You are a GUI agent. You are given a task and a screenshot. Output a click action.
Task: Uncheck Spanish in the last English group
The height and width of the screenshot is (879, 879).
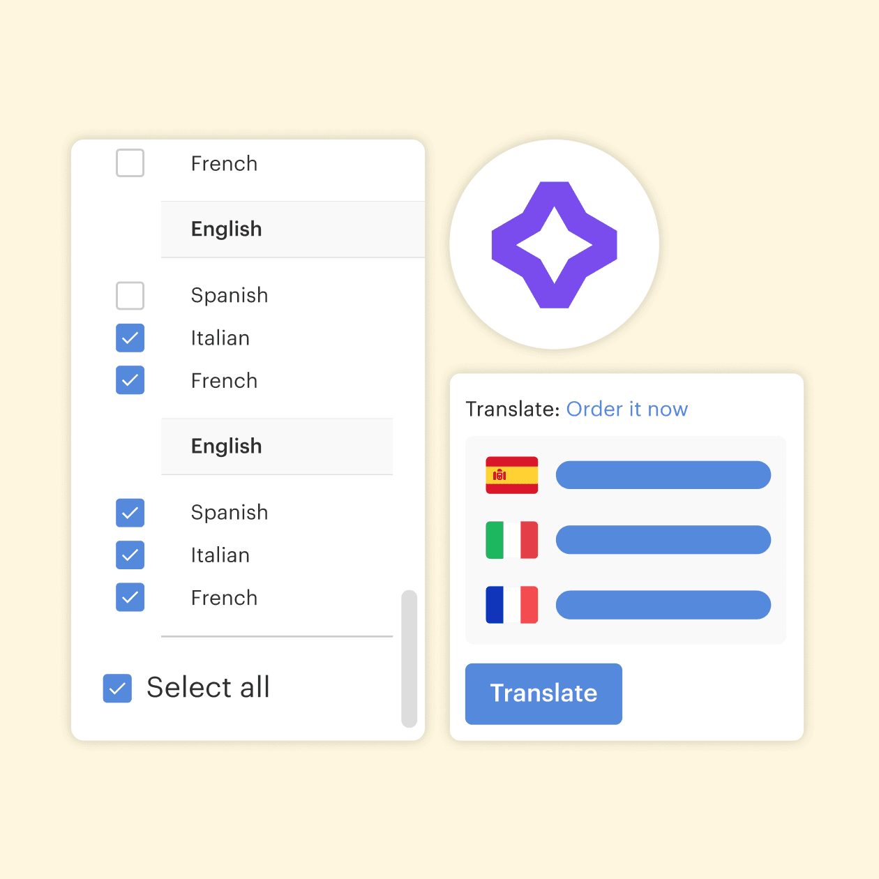tap(130, 513)
